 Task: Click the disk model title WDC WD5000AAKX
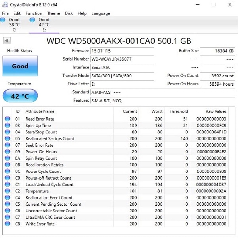[119, 41]
